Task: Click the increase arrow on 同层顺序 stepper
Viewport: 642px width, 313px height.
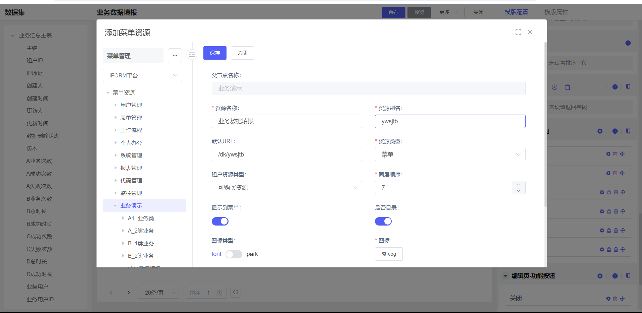Action: (518, 185)
